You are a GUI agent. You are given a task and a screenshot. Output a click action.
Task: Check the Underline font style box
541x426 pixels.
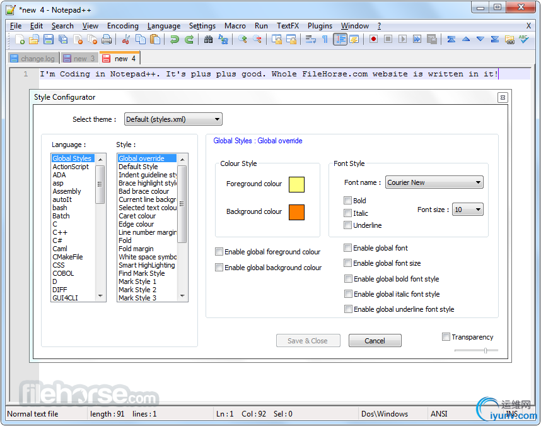pos(347,225)
